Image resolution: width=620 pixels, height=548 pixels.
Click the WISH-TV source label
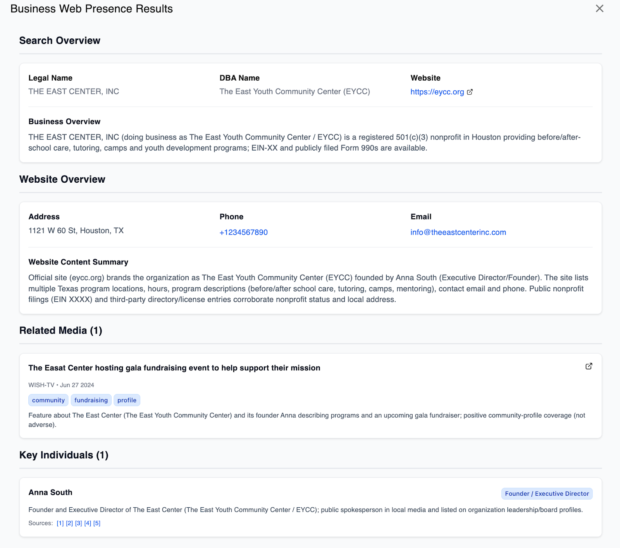(41, 385)
